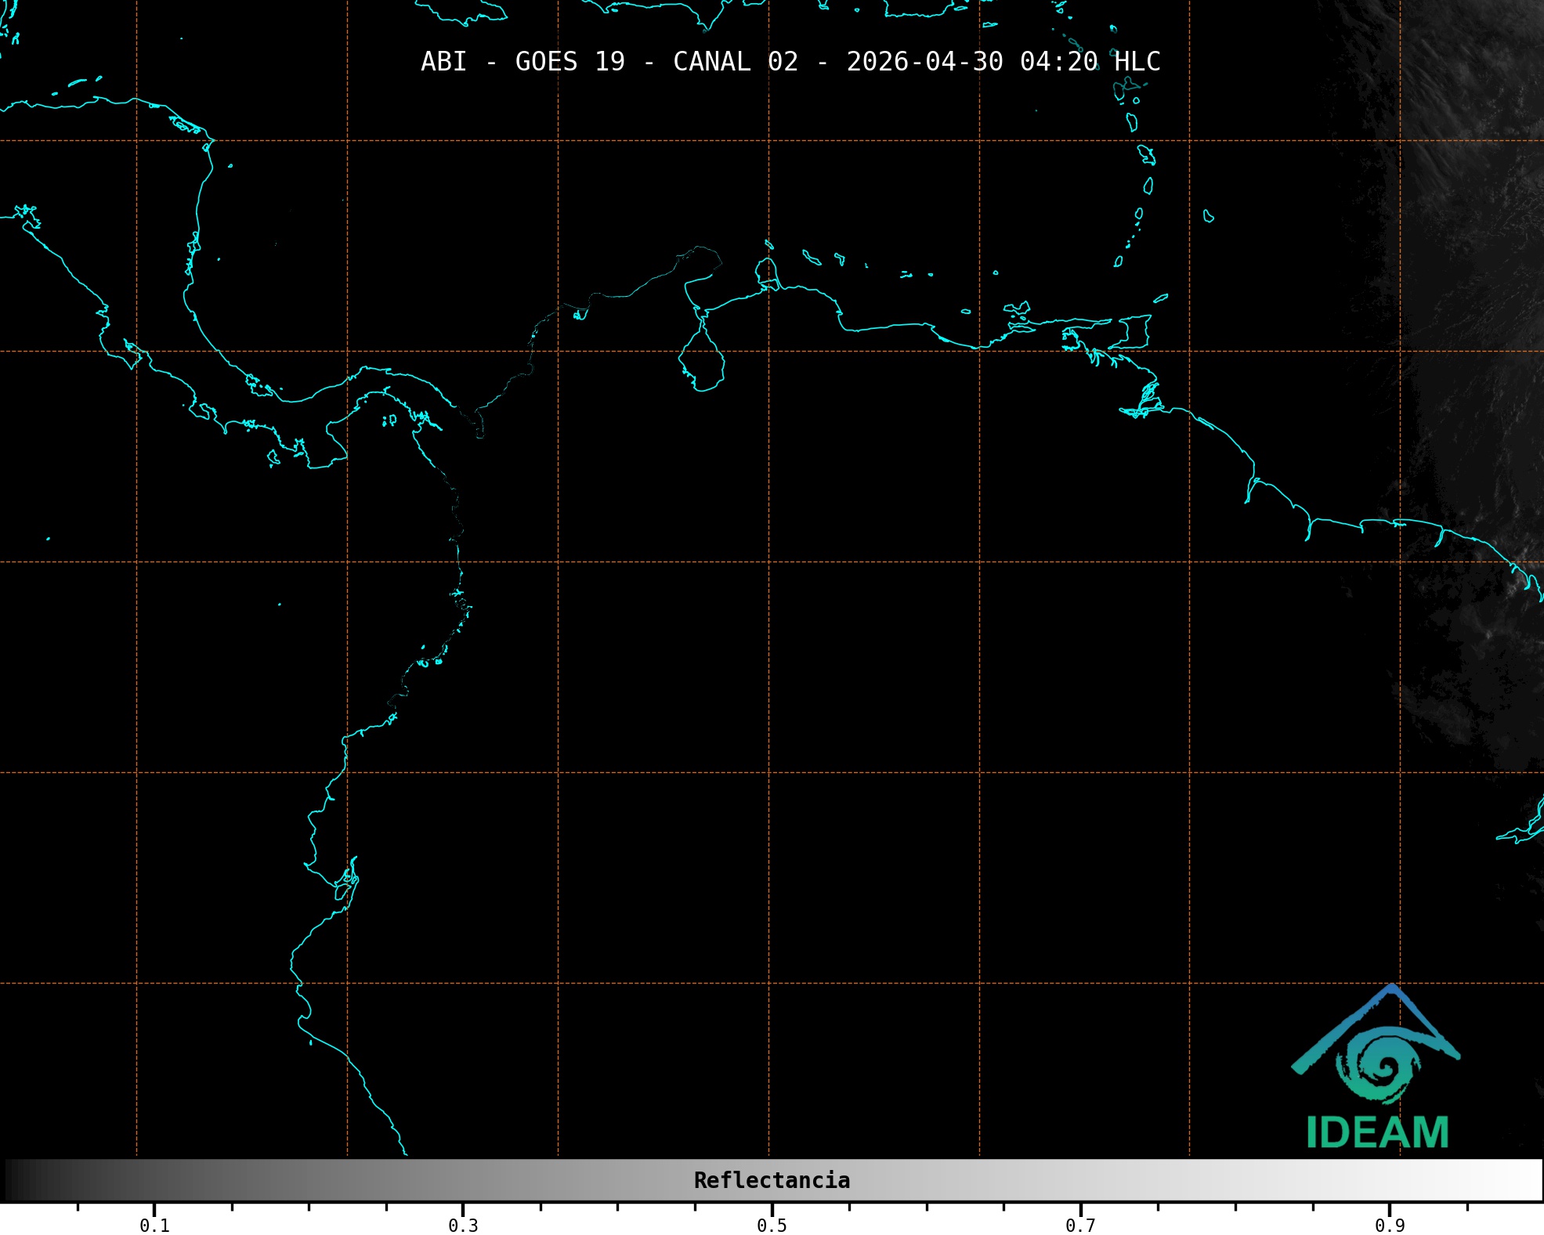Click the 0.9 tick label on colorbar
Screen dimensions: 1544x1235
tap(1390, 1226)
